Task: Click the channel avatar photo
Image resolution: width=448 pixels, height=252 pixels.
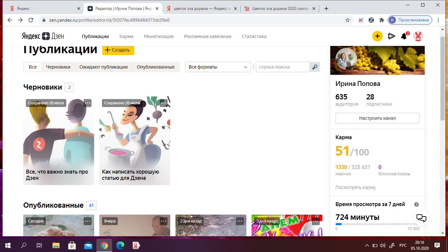Action: [346, 59]
